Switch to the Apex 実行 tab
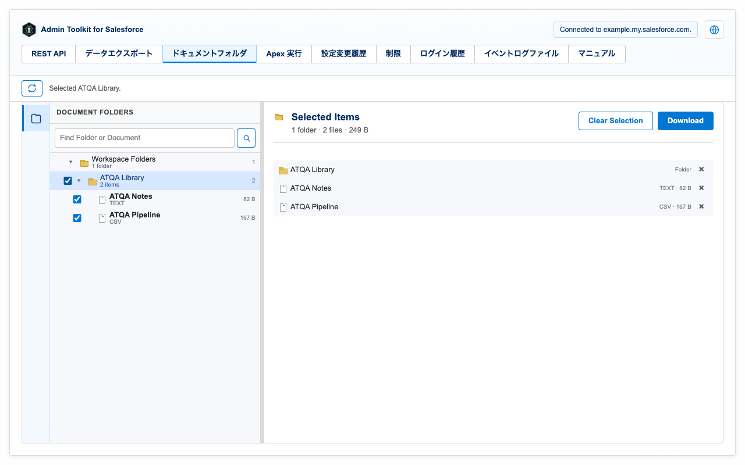 pyautogui.click(x=284, y=54)
